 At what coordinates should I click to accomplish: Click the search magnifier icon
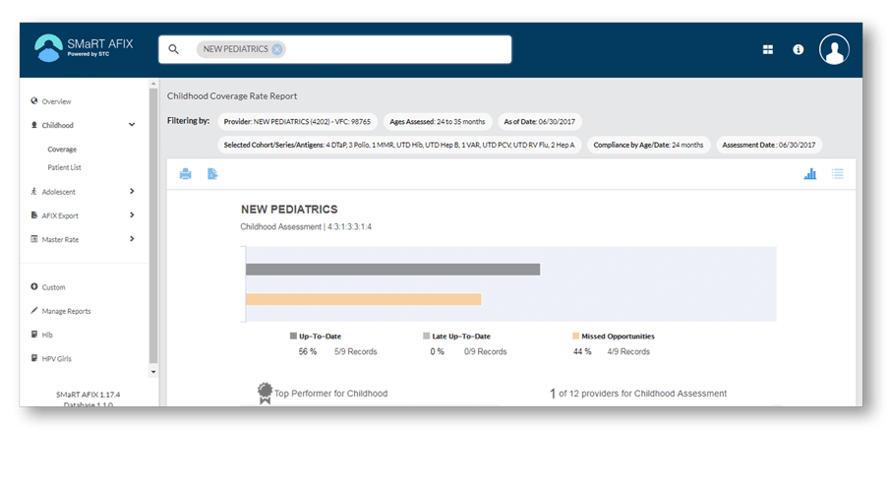coord(174,49)
